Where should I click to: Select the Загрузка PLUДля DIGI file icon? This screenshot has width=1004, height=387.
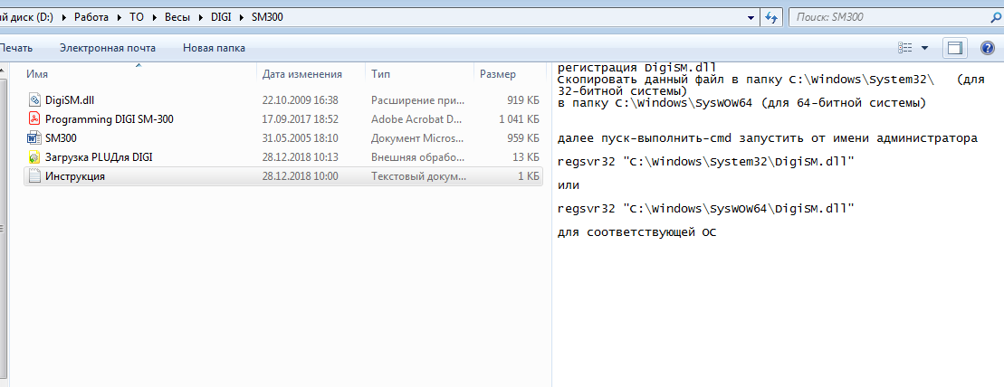[x=34, y=157]
